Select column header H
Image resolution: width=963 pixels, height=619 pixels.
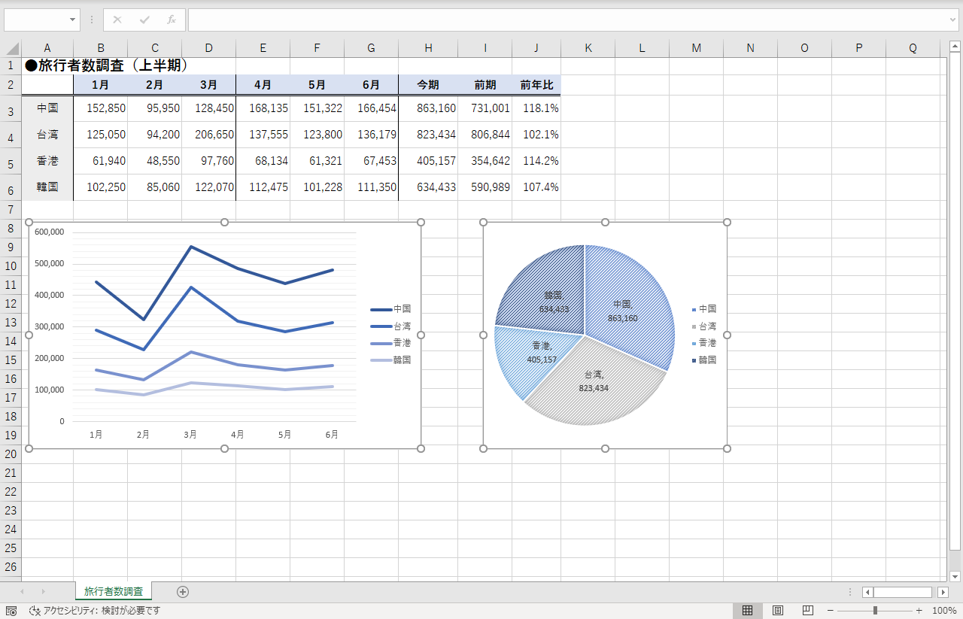428,48
